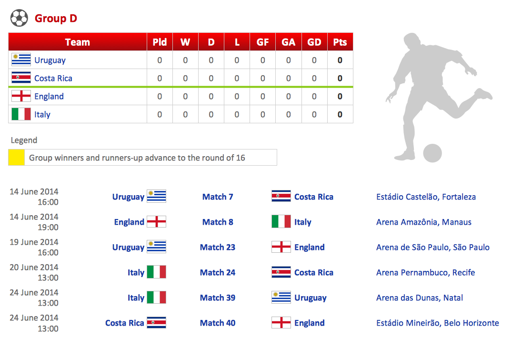The image size is (512, 338).
Task: Open the Costa Rica team link in the table
Action: (x=53, y=79)
